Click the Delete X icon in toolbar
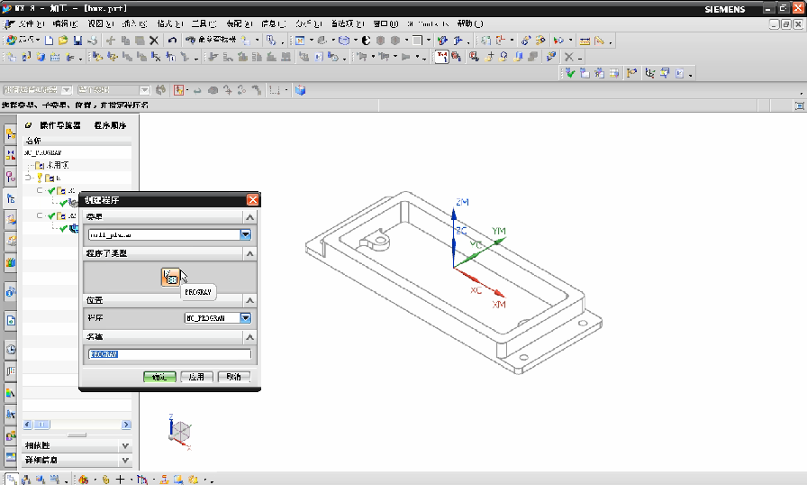807x485 pixels. (153, 41)
